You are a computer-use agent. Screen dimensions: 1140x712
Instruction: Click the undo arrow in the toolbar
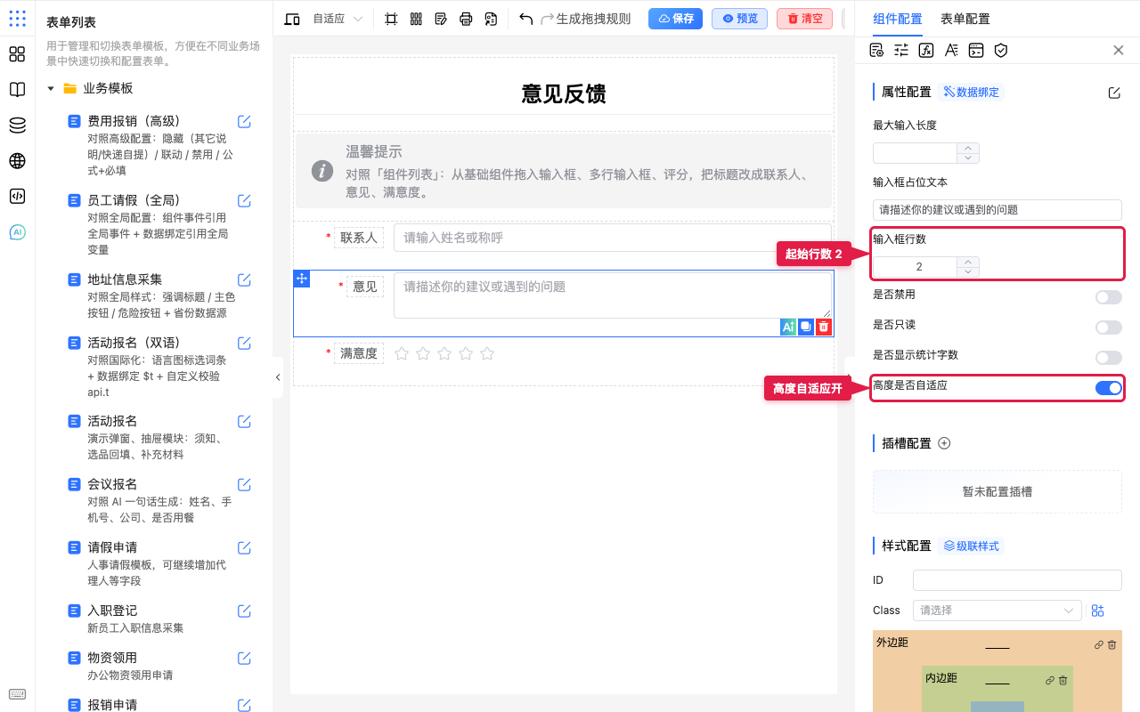click(x=525, y=19)
